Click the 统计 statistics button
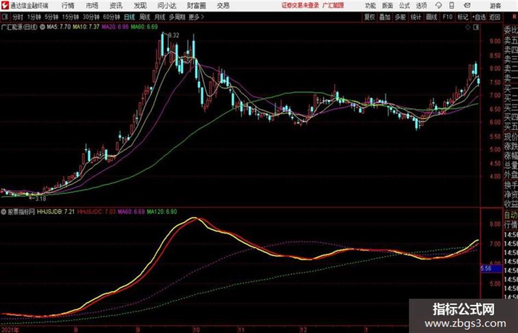The image size is (518, 333). coord(416,17)
